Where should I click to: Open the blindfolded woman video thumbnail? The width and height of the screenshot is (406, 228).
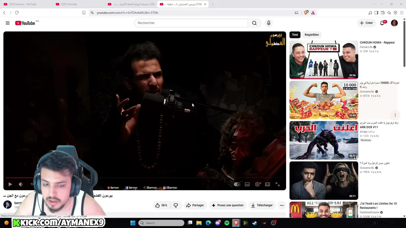click(324, 180)
